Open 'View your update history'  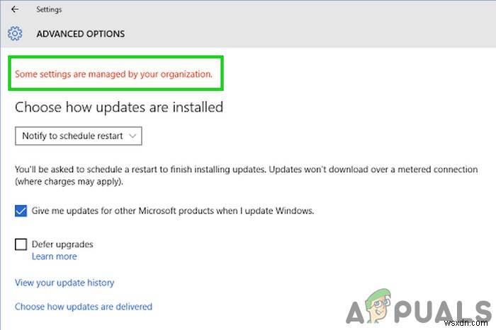[x=64, y=283]
